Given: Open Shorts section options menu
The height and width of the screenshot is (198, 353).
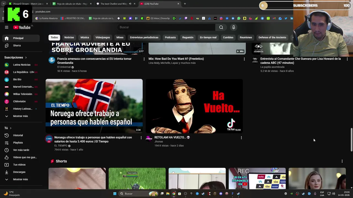Looking at the screenshot, I should [x=342, y=161].
